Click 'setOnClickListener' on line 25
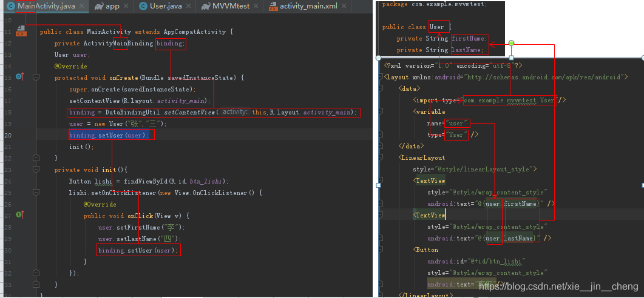 [x=124, y=193]
